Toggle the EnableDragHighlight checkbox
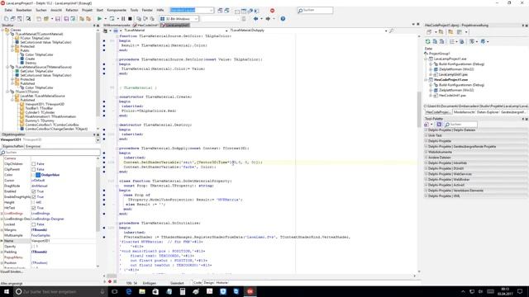 (x=33, y=196)
